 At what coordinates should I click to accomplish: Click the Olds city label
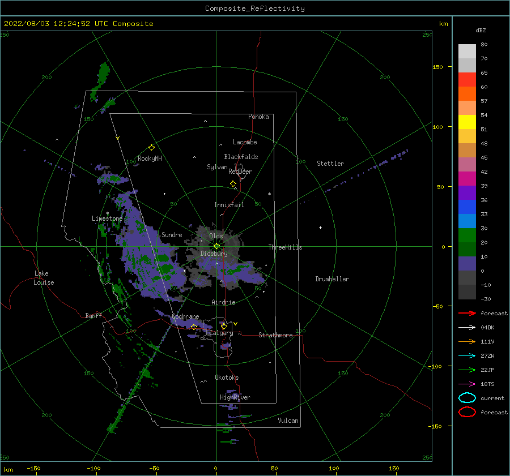point(216,236)
